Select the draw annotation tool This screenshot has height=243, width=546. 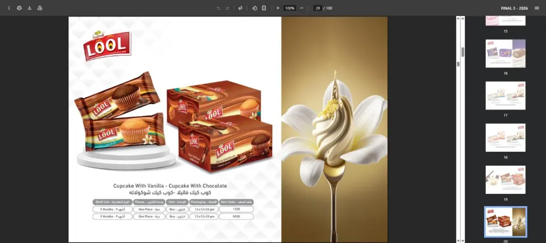click(x=240, y=8)
